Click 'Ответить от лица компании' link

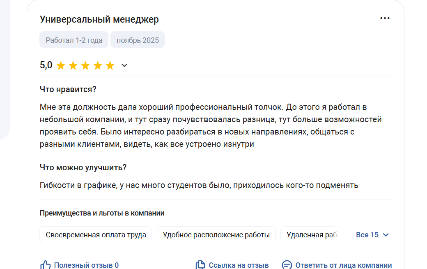point(343,265)
